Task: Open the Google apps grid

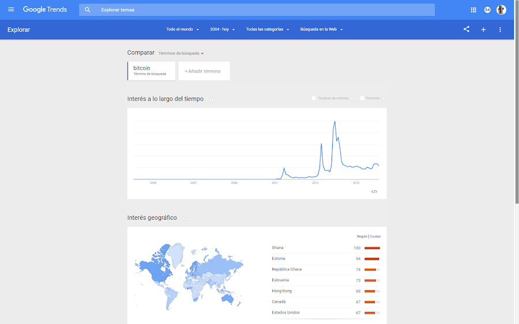Action: click(x=473, y=10)
